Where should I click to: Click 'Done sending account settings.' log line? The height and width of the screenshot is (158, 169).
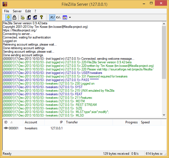[23, 55]
